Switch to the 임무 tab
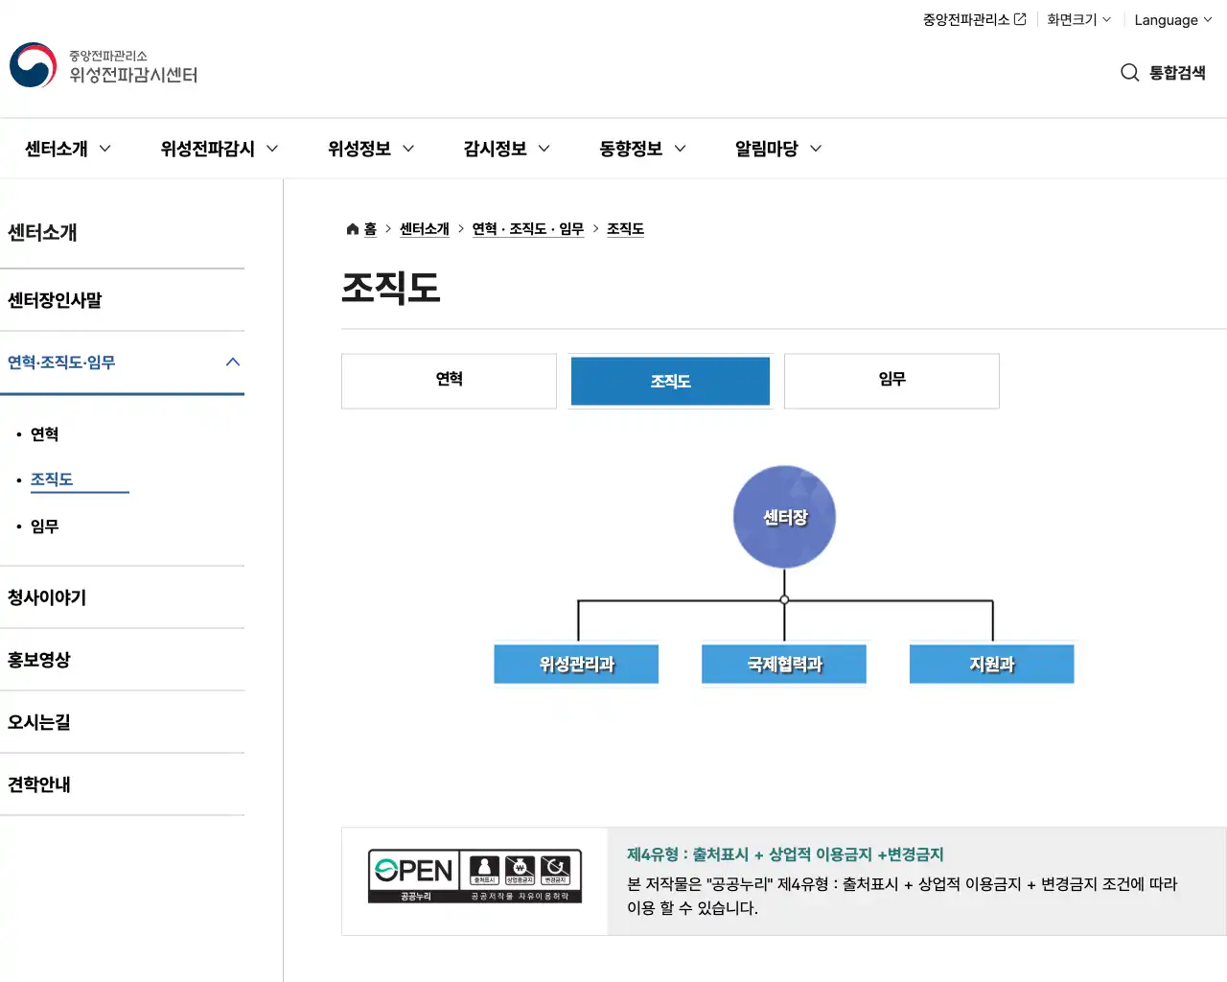Screen dimensions: 1227x982 click(x=891, y=380)
